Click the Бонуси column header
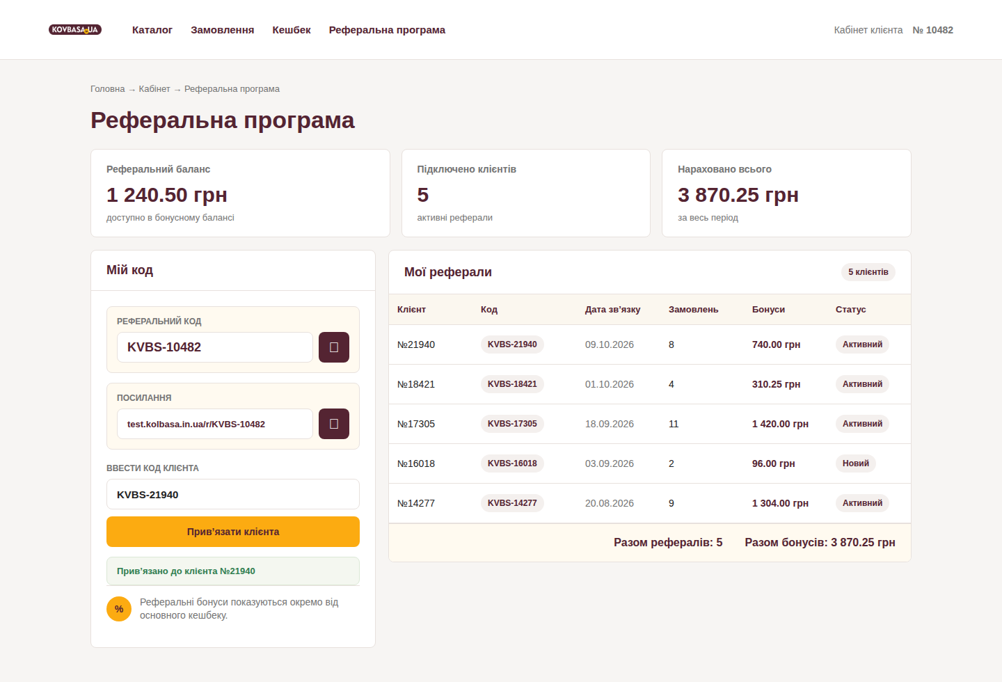Viewport: 1002px width, 682px height. [768, 310]
